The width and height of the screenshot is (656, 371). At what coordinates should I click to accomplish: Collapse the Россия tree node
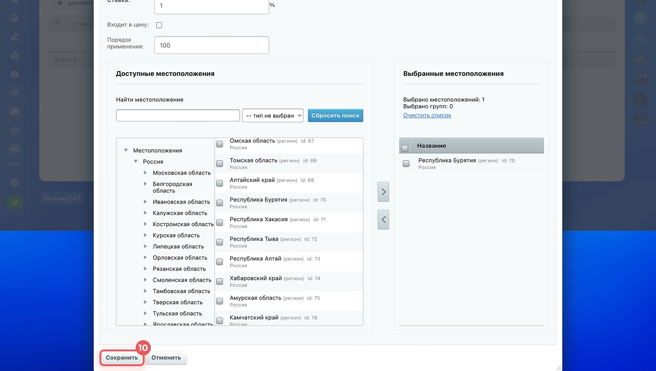pyautogui.click(x=136, y=162)
